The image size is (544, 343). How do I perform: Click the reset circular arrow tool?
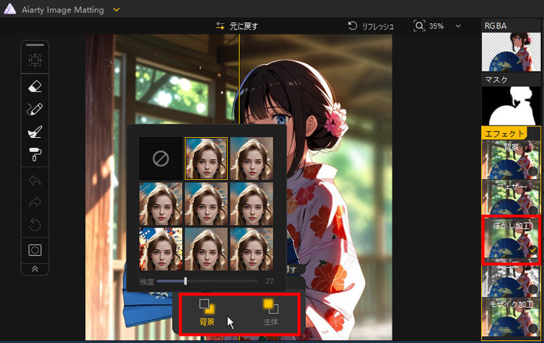tap(35, 225)
